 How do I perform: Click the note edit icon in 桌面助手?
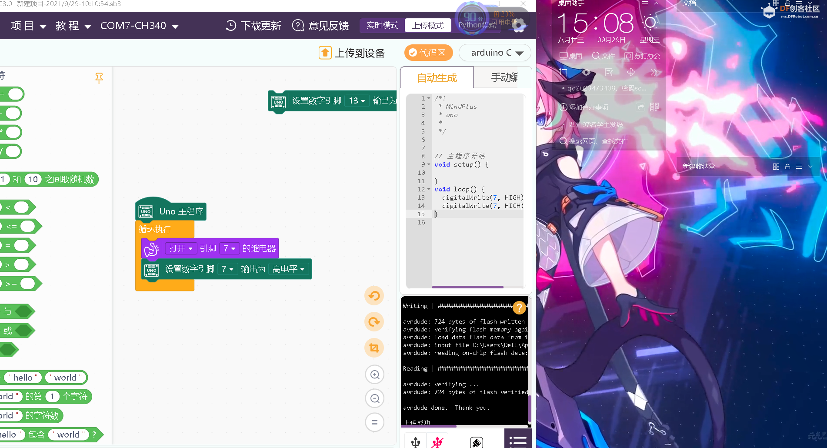(x=609, y=72)
